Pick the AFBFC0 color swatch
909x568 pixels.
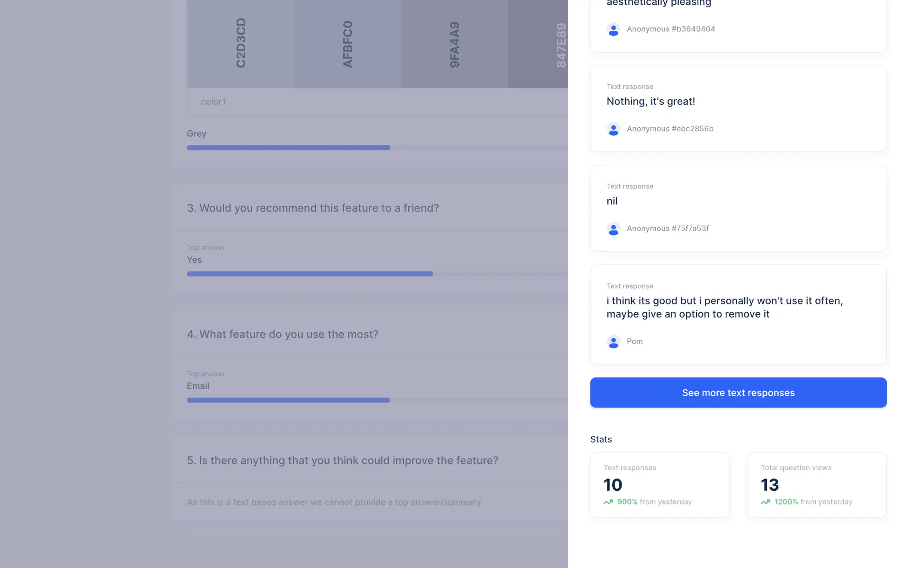point(348,44)
